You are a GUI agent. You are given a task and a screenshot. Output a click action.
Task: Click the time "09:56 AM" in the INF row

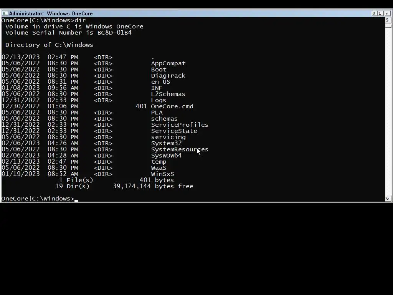pyautogui.click(x=63, y=88)
